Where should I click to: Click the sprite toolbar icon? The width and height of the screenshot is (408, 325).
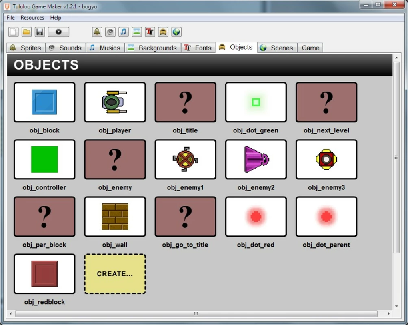point(97,32)
